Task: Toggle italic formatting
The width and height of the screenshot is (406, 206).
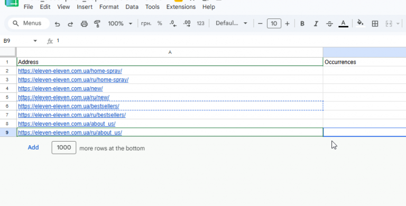Action: tap(316, 24)
